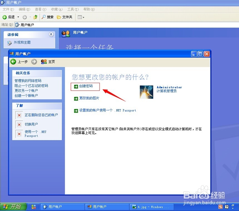Click Sogou input method tray icon
The height and width of the screenshot is (211, 239).
[220, 207]
